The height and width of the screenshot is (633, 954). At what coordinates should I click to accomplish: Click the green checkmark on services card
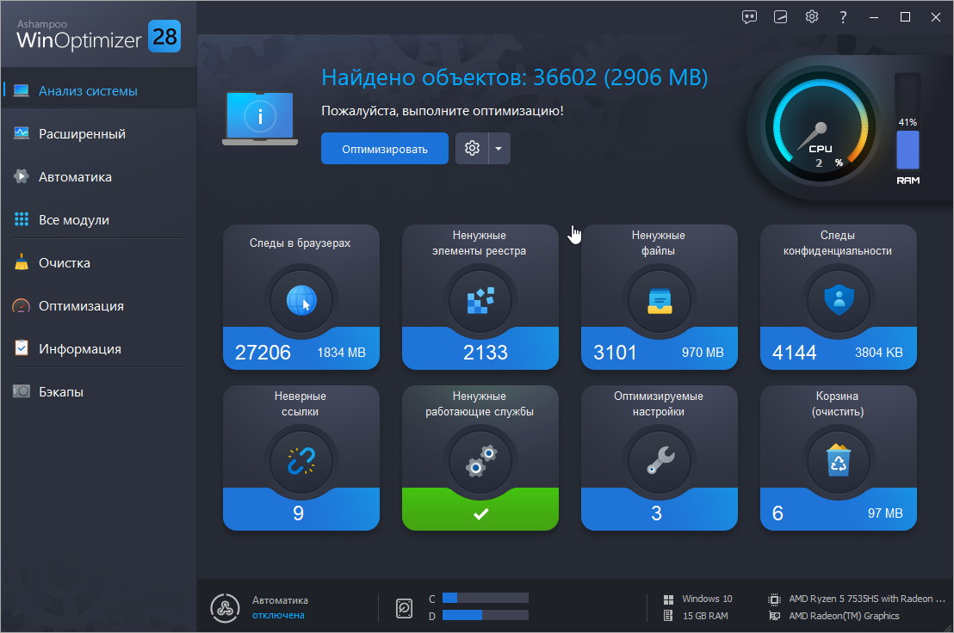coord(480,514)
